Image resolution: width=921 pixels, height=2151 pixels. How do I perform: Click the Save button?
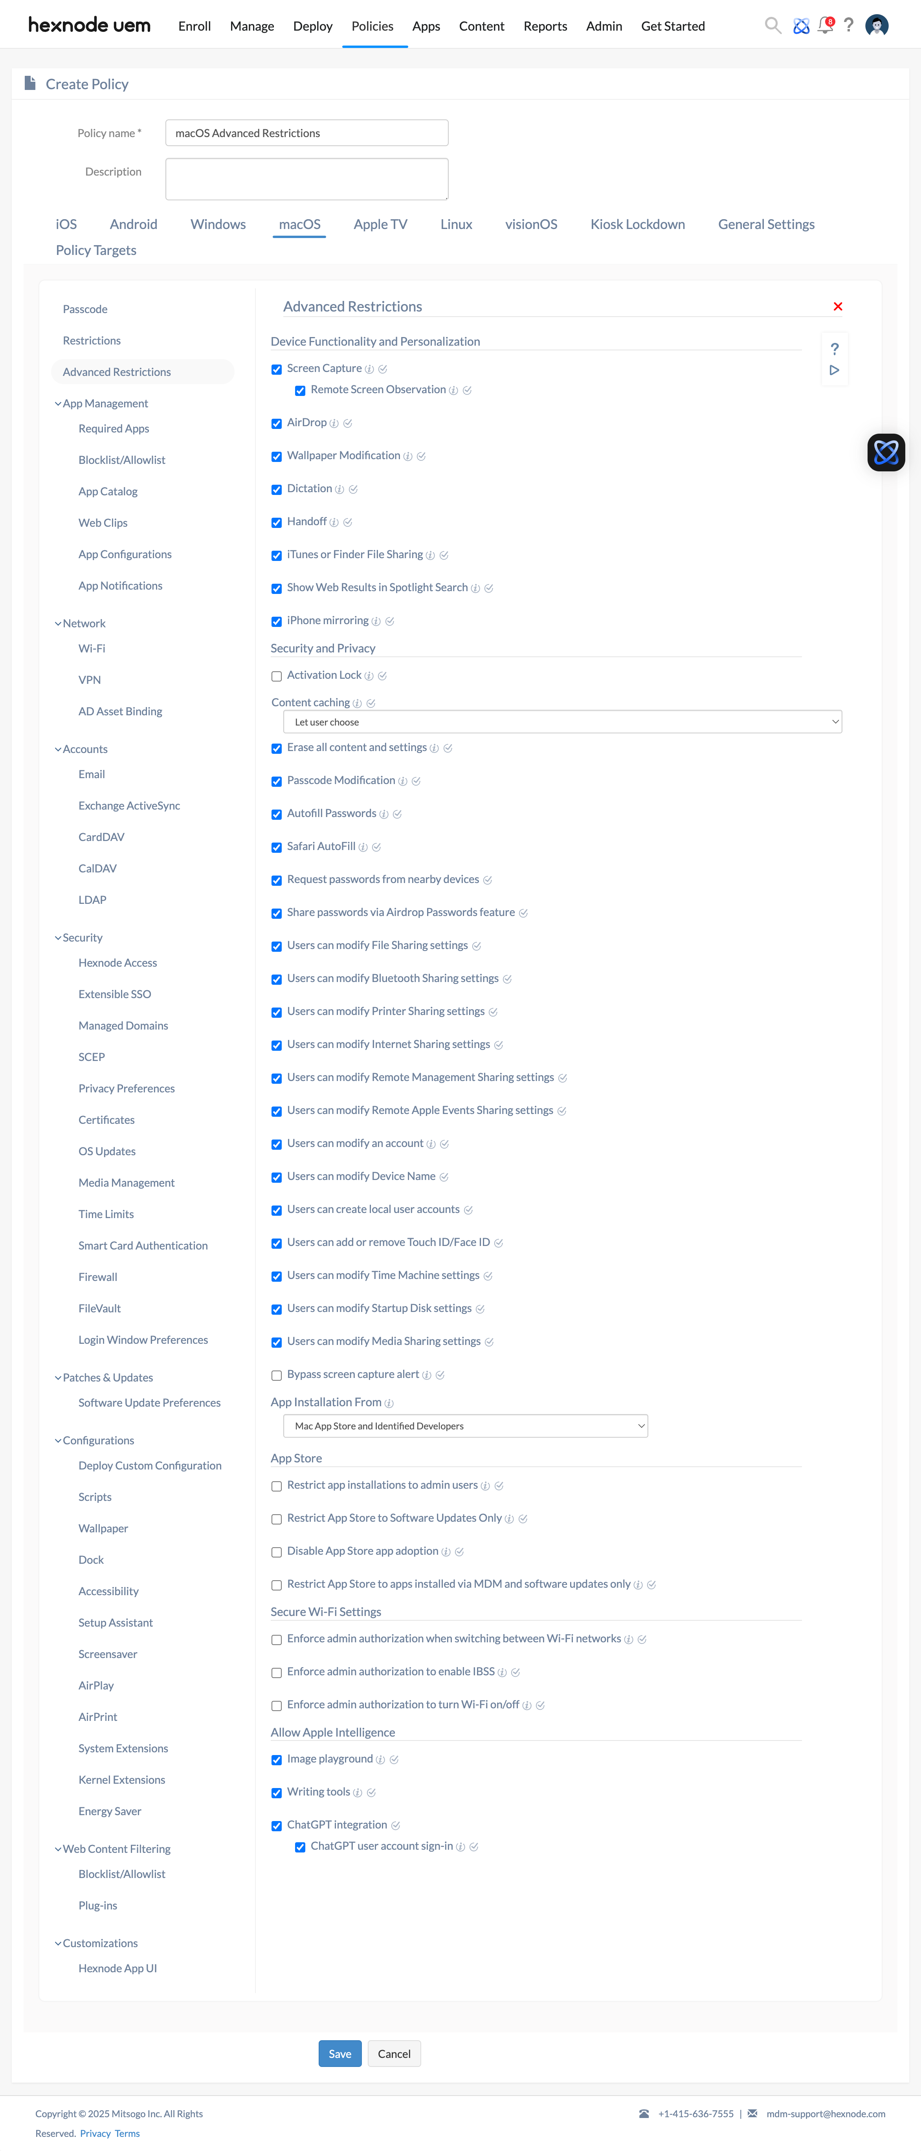click(340, 2053)
